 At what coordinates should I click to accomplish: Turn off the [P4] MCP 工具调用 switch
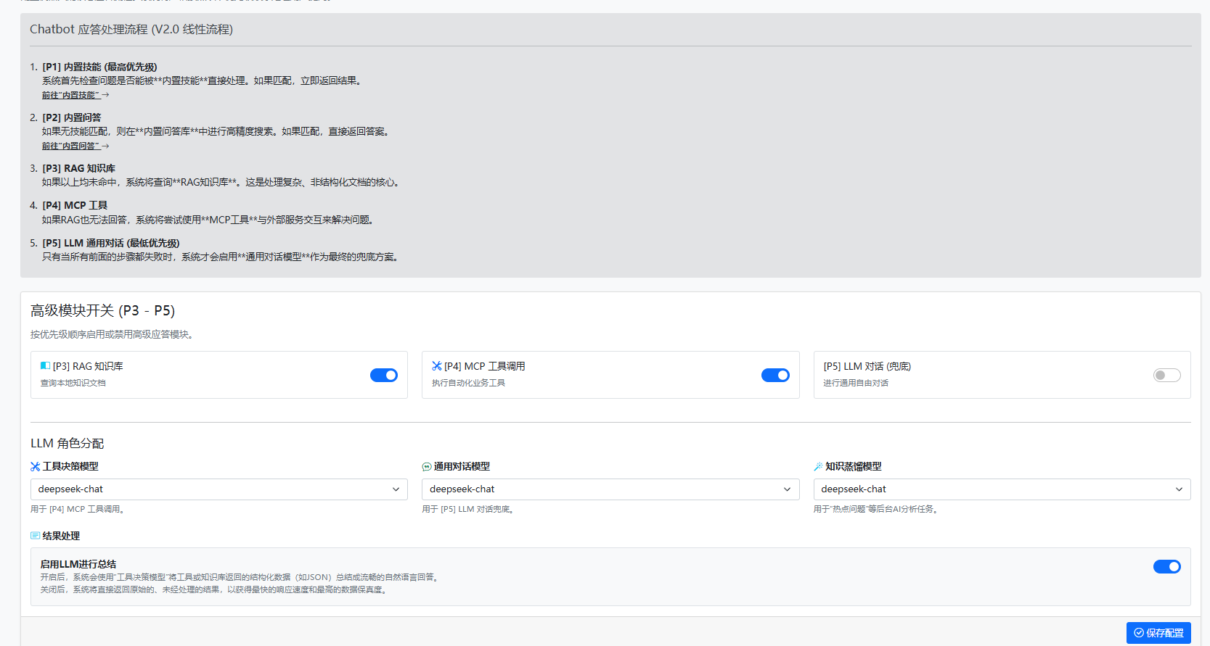[x=774, y=375]
